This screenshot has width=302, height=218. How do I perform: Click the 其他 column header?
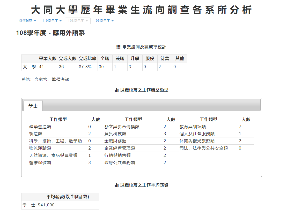coord(180,59)
